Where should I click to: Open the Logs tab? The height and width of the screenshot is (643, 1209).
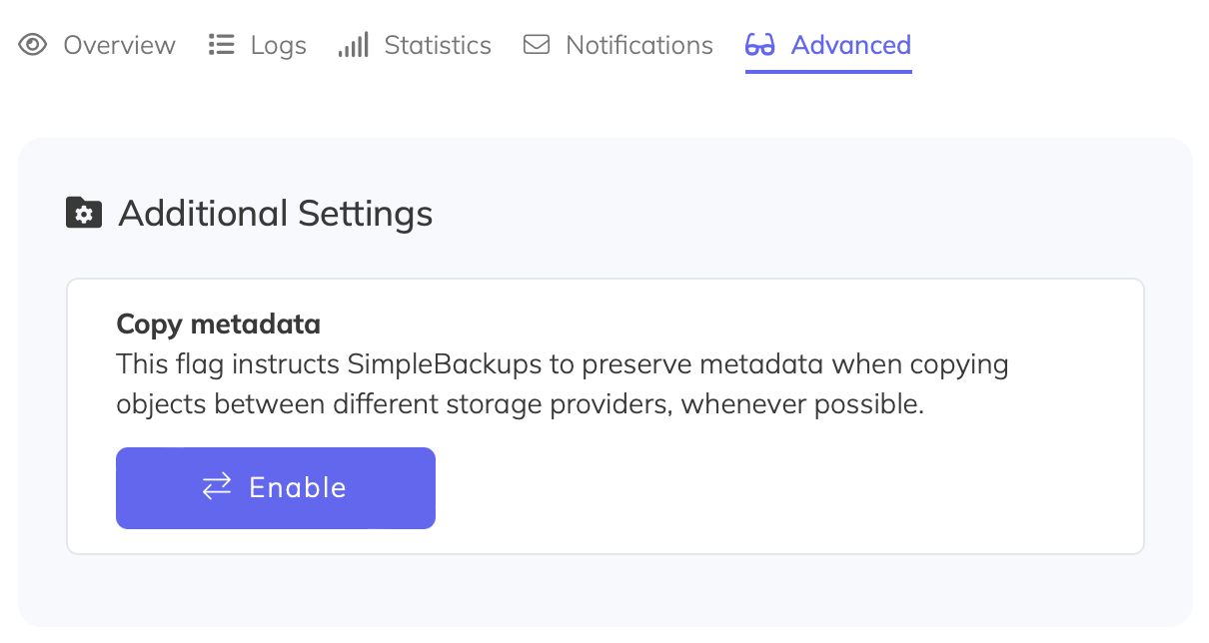[x=278, y=44]
